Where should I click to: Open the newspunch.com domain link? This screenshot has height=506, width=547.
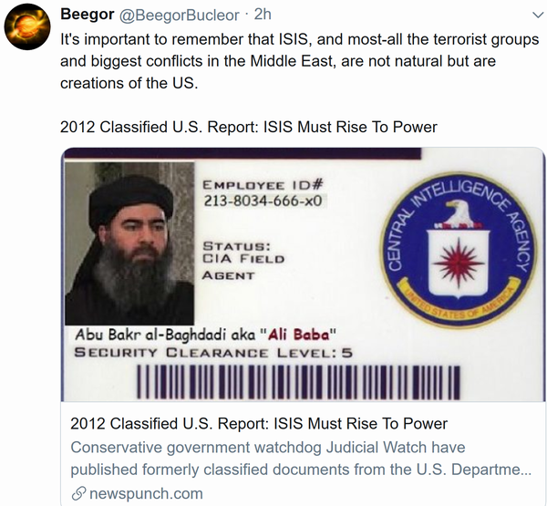[x=146, y=494]
